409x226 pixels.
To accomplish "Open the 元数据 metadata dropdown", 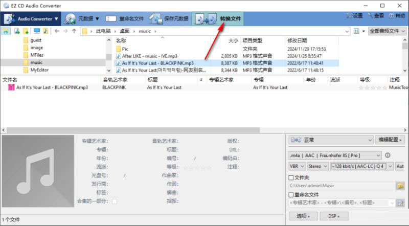I will 82,19.
